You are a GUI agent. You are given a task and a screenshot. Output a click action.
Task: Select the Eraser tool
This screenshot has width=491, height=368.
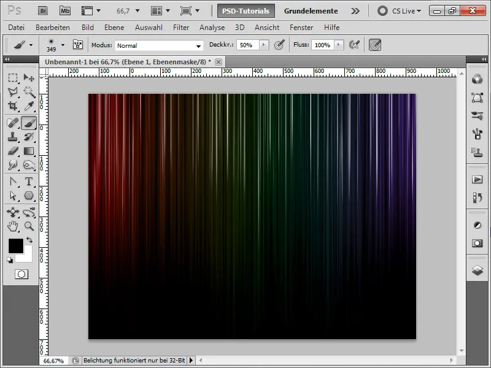click(x=13, y=151)
